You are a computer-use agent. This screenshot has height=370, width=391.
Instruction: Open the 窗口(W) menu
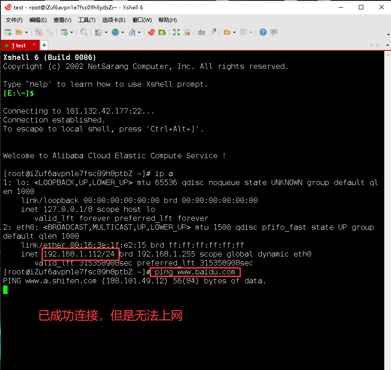point(142,20)
